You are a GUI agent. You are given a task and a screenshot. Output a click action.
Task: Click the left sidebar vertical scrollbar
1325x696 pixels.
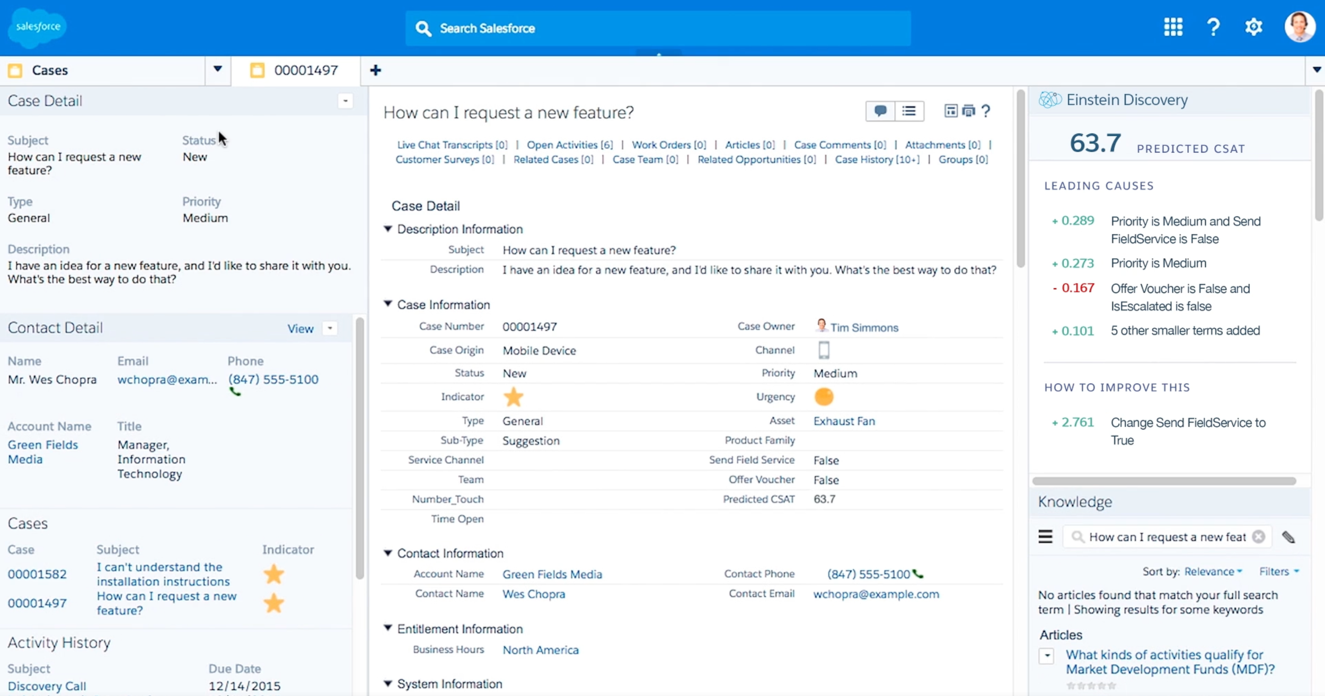pos(360,448)
